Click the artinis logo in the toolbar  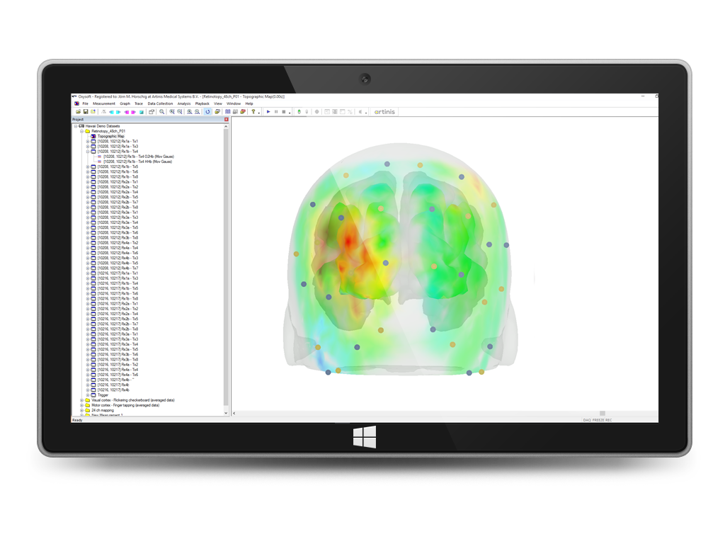[x=384, y=112]
